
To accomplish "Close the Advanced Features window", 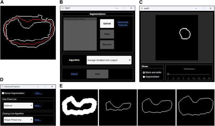I will 52,87.
